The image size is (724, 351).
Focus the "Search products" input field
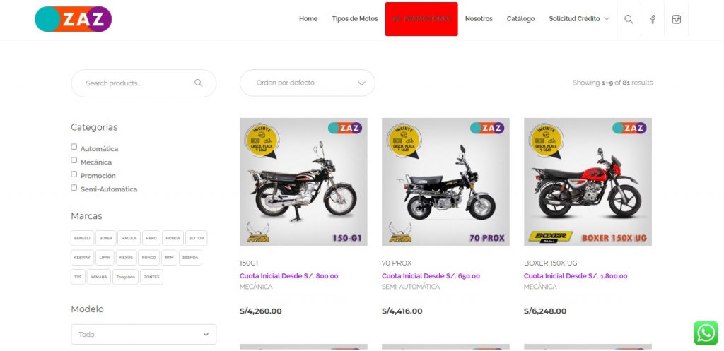[x=134, y=83]
